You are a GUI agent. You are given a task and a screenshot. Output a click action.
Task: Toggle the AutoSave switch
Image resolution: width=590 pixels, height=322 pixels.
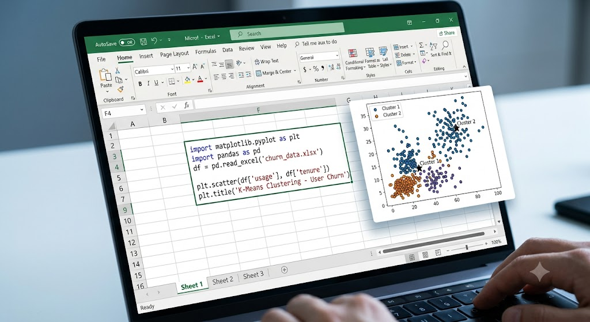127,43
